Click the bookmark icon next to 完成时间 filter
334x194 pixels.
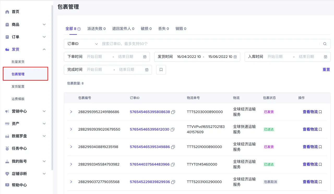(161, 69)
